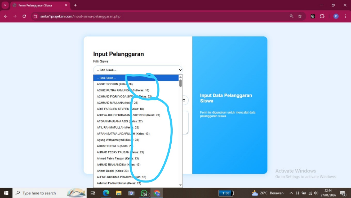The width and height of the screenshot is (351, 198).
Task: Bookmark this page with the star icon
Action: (x=300, y=16)
